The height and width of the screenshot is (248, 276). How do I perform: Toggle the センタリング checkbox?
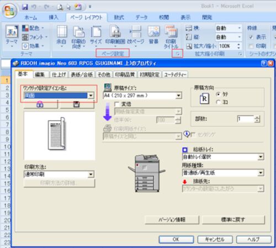tap(193, 135)
